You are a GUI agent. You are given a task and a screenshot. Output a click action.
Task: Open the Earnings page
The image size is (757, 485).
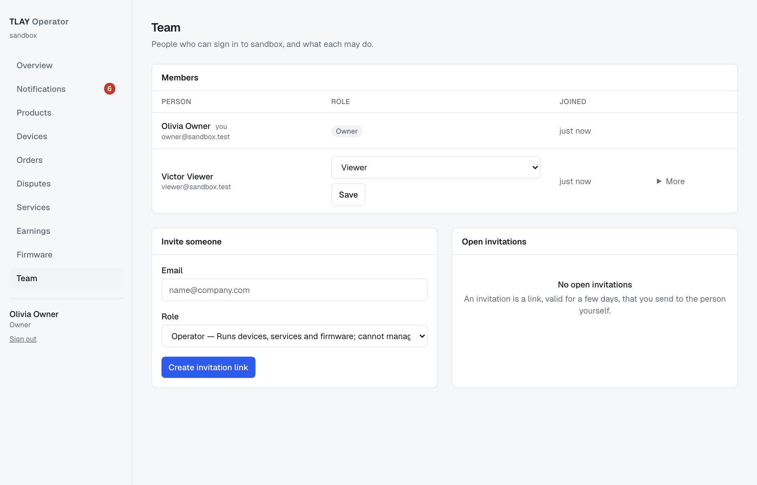pyautogui.click(x=66, y=231)
